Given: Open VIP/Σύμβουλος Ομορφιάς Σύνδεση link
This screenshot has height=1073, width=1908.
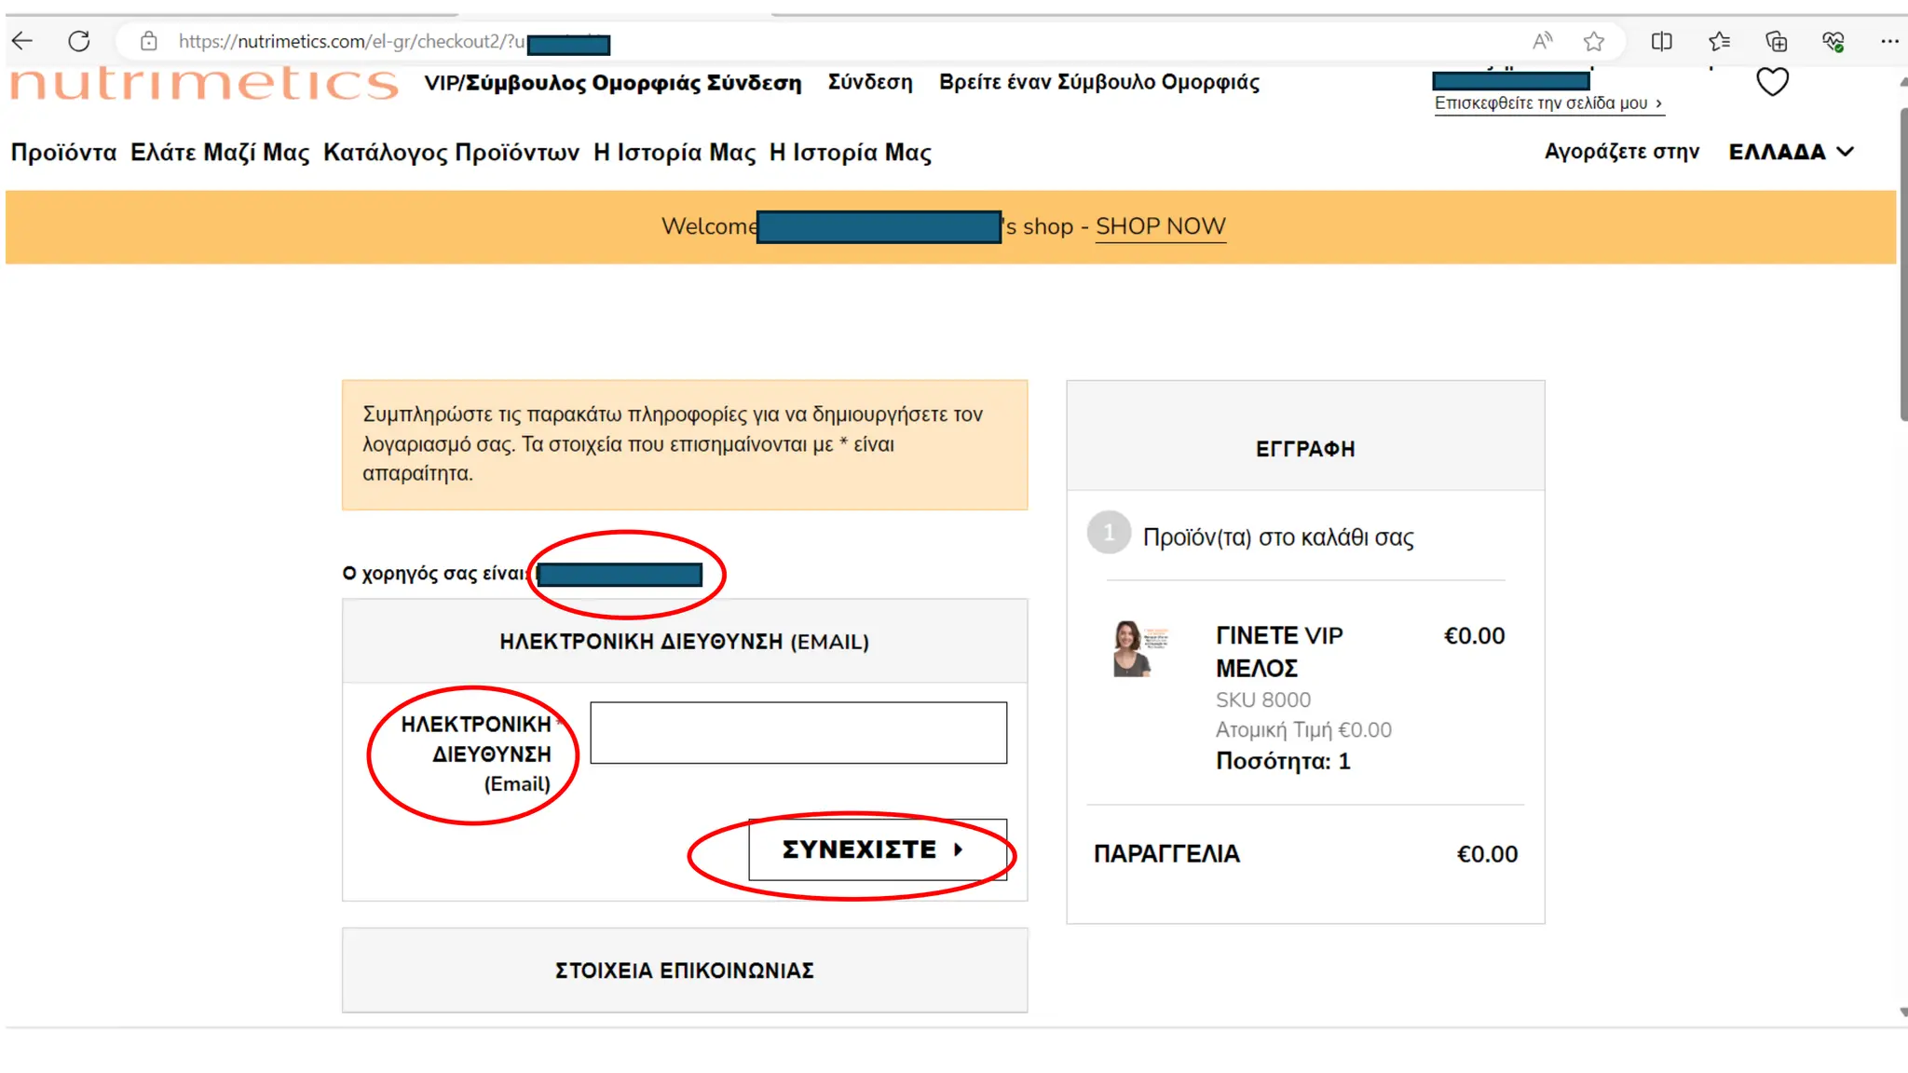Looking at the screenshot, I should click(613, 83).
